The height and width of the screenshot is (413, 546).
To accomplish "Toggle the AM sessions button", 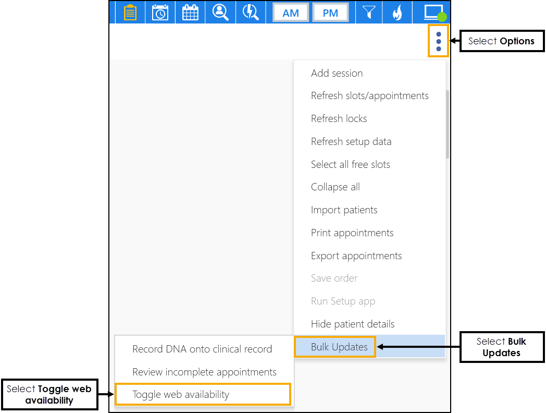I will pos(291,13).
